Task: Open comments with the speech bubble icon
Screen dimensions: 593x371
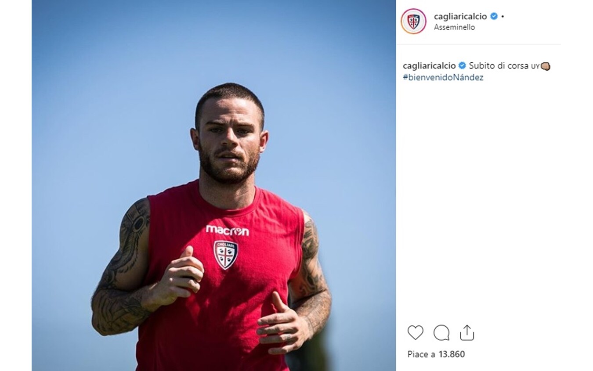Action: coord(441,333)
